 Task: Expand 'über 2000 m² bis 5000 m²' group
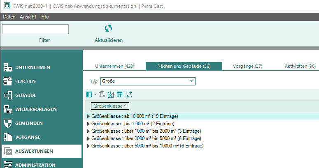88,138
